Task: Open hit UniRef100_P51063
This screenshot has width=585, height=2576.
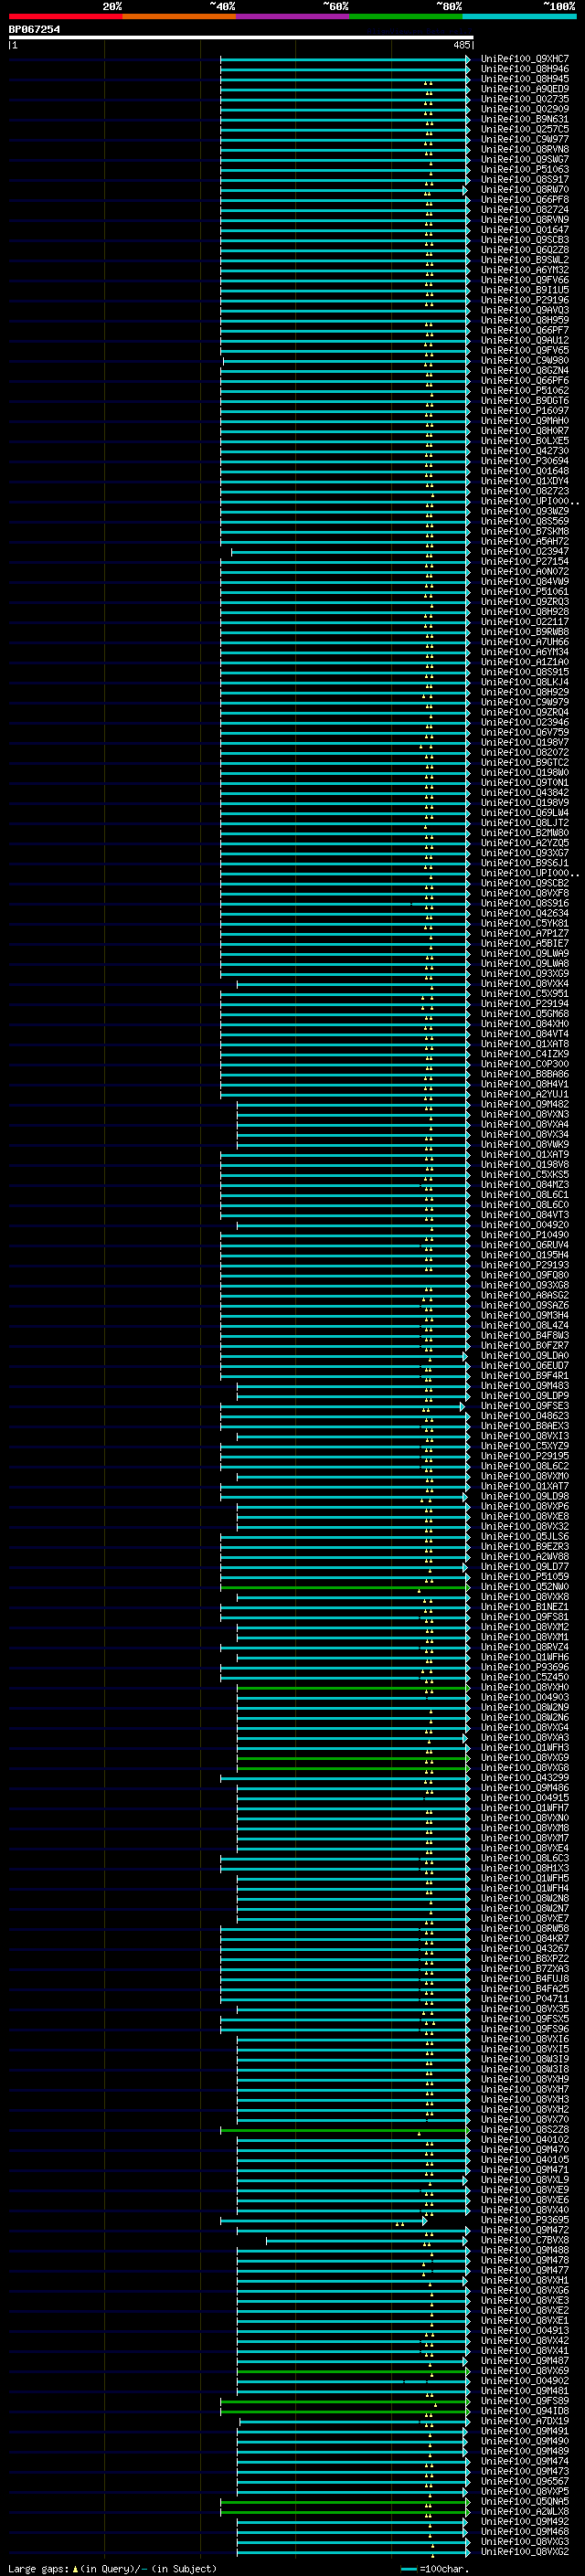Action: coord(525,170)
